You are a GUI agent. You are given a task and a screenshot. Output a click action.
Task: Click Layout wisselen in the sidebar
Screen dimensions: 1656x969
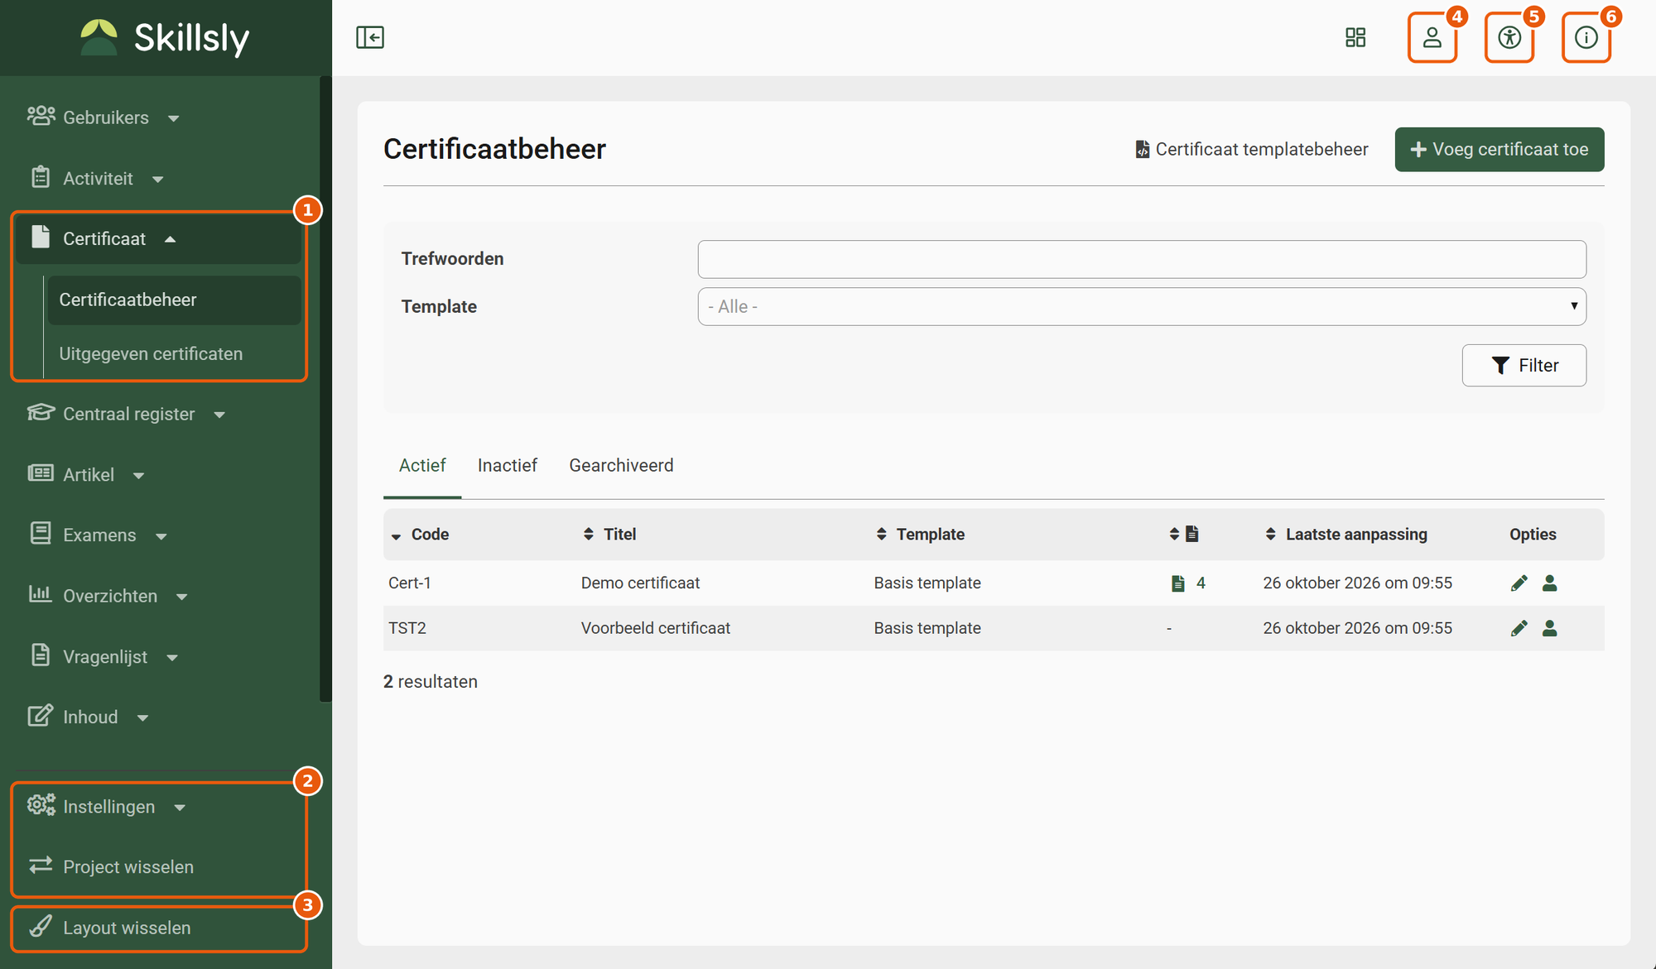coord(109,928)
